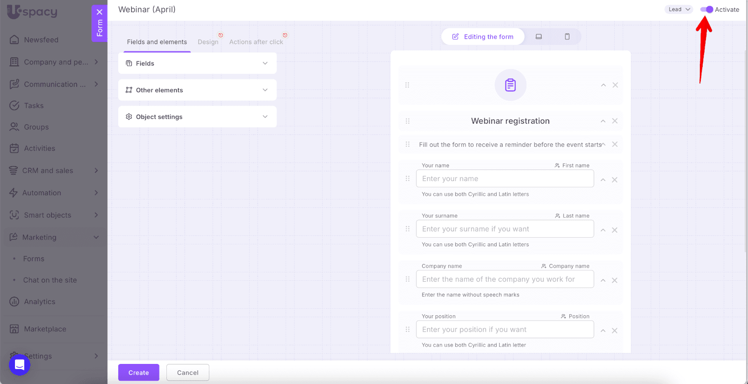Click the Create button
Viewport: 748px width, 384px height.
[x=139, y=372]
